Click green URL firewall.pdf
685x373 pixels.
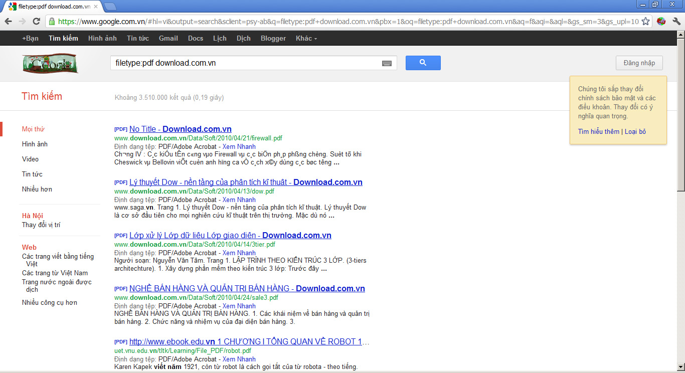point(198,138)
